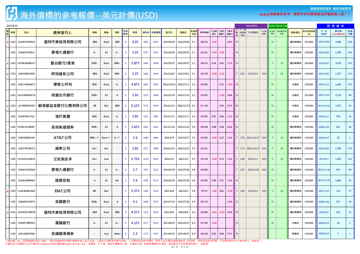The height and width of the screenshot is (254, 360).
Task: Click the red star next to 阿特維斯公司 row
Action: click(x=8, y=74)
